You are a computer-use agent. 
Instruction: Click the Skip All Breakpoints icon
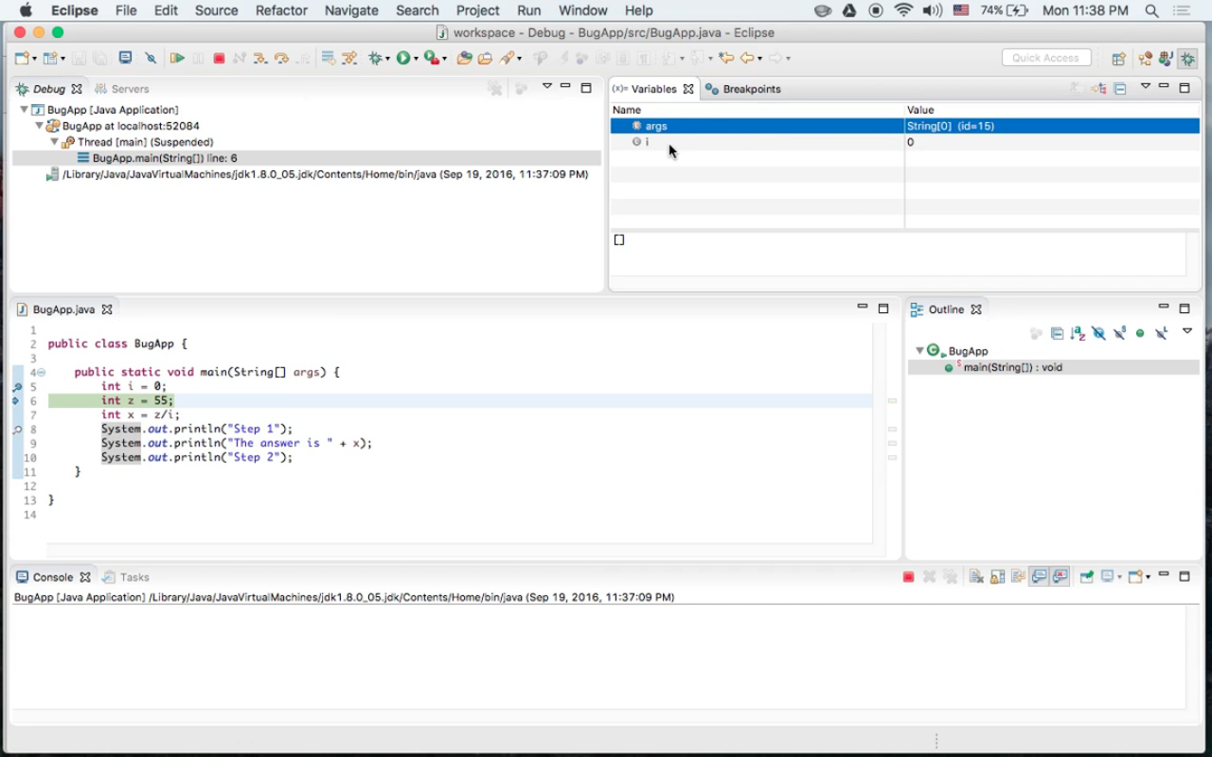tap(151, 59)
